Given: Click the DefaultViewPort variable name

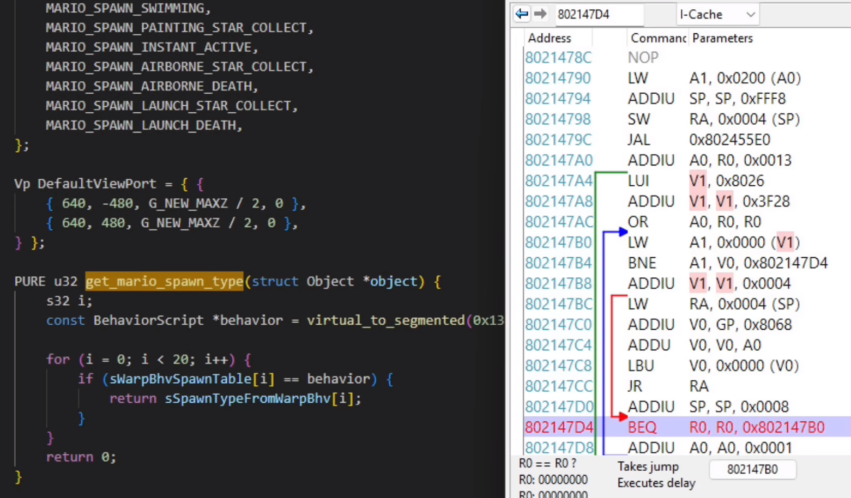Looking at the screenshot, I should [96, 184].
